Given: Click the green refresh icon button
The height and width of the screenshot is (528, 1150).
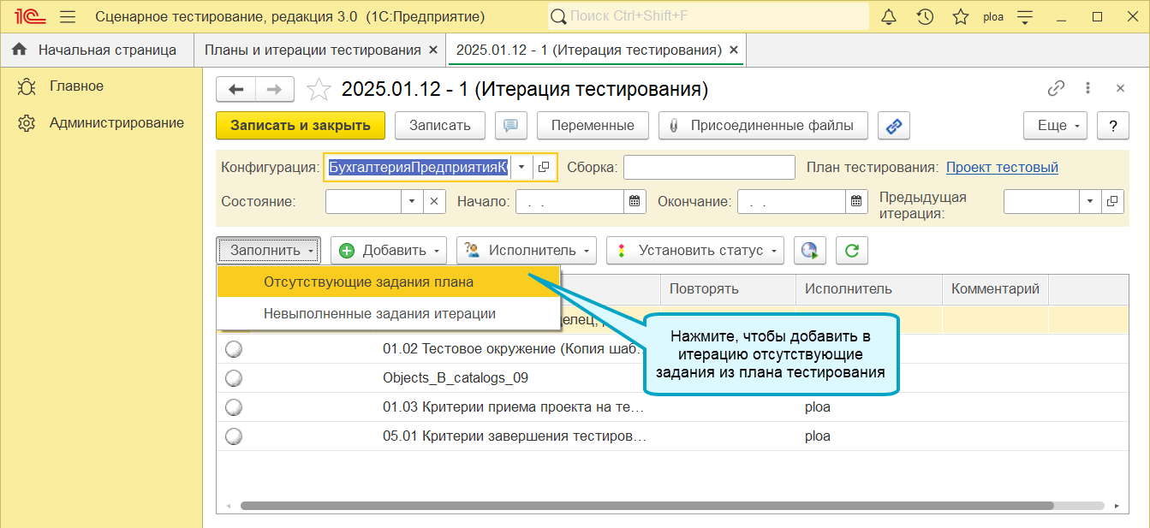Looking at the screenshot, I should pyautogui.click(x=852, y=251).
